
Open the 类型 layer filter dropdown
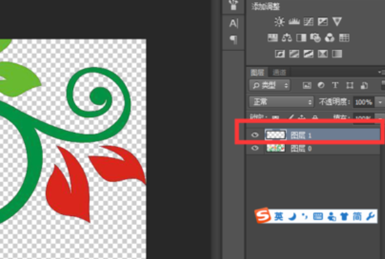(x=269, y=85)
